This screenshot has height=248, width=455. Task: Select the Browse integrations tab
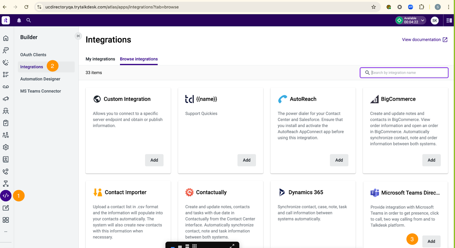coord(139,59)
